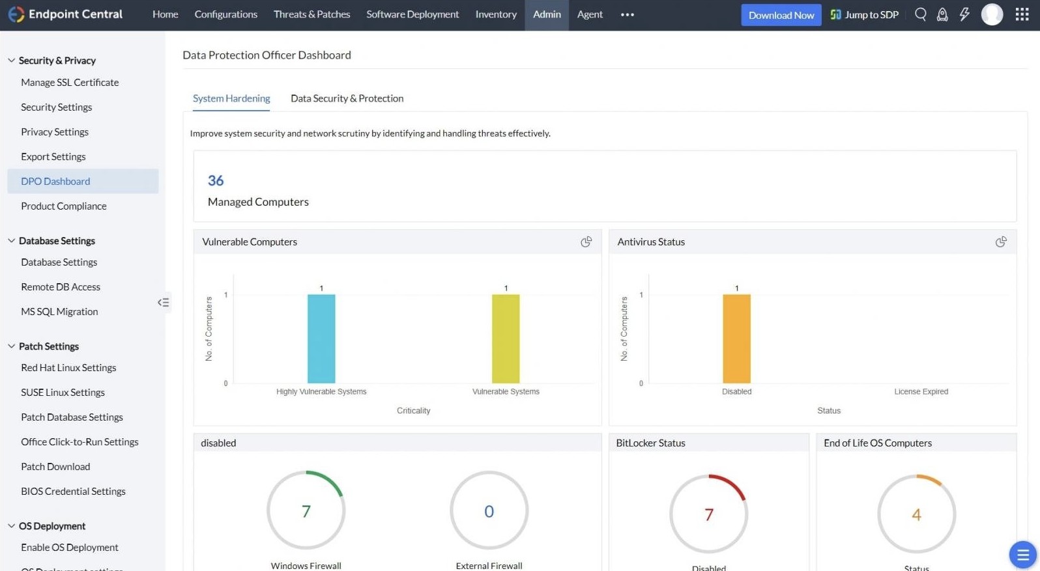The height and width of the screenshot is (571, 1040).
Task: Open MS SQL Migration
Action: [x=59, y=311]
